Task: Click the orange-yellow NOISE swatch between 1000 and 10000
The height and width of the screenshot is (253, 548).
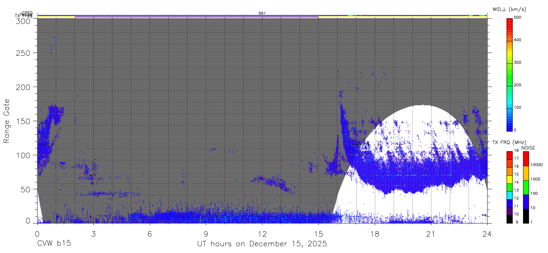Action: tap(526, 173)
